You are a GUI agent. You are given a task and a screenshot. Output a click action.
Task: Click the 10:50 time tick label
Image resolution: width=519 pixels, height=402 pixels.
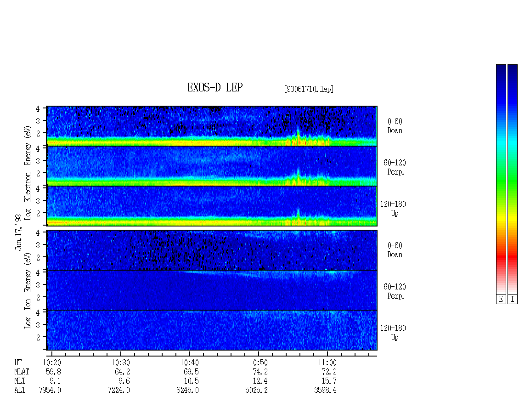[259, 362]
